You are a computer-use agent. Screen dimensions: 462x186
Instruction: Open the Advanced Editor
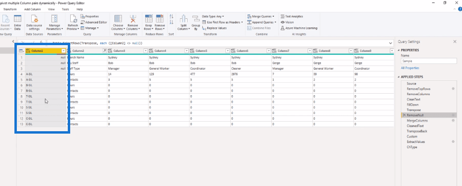(94, 22)
